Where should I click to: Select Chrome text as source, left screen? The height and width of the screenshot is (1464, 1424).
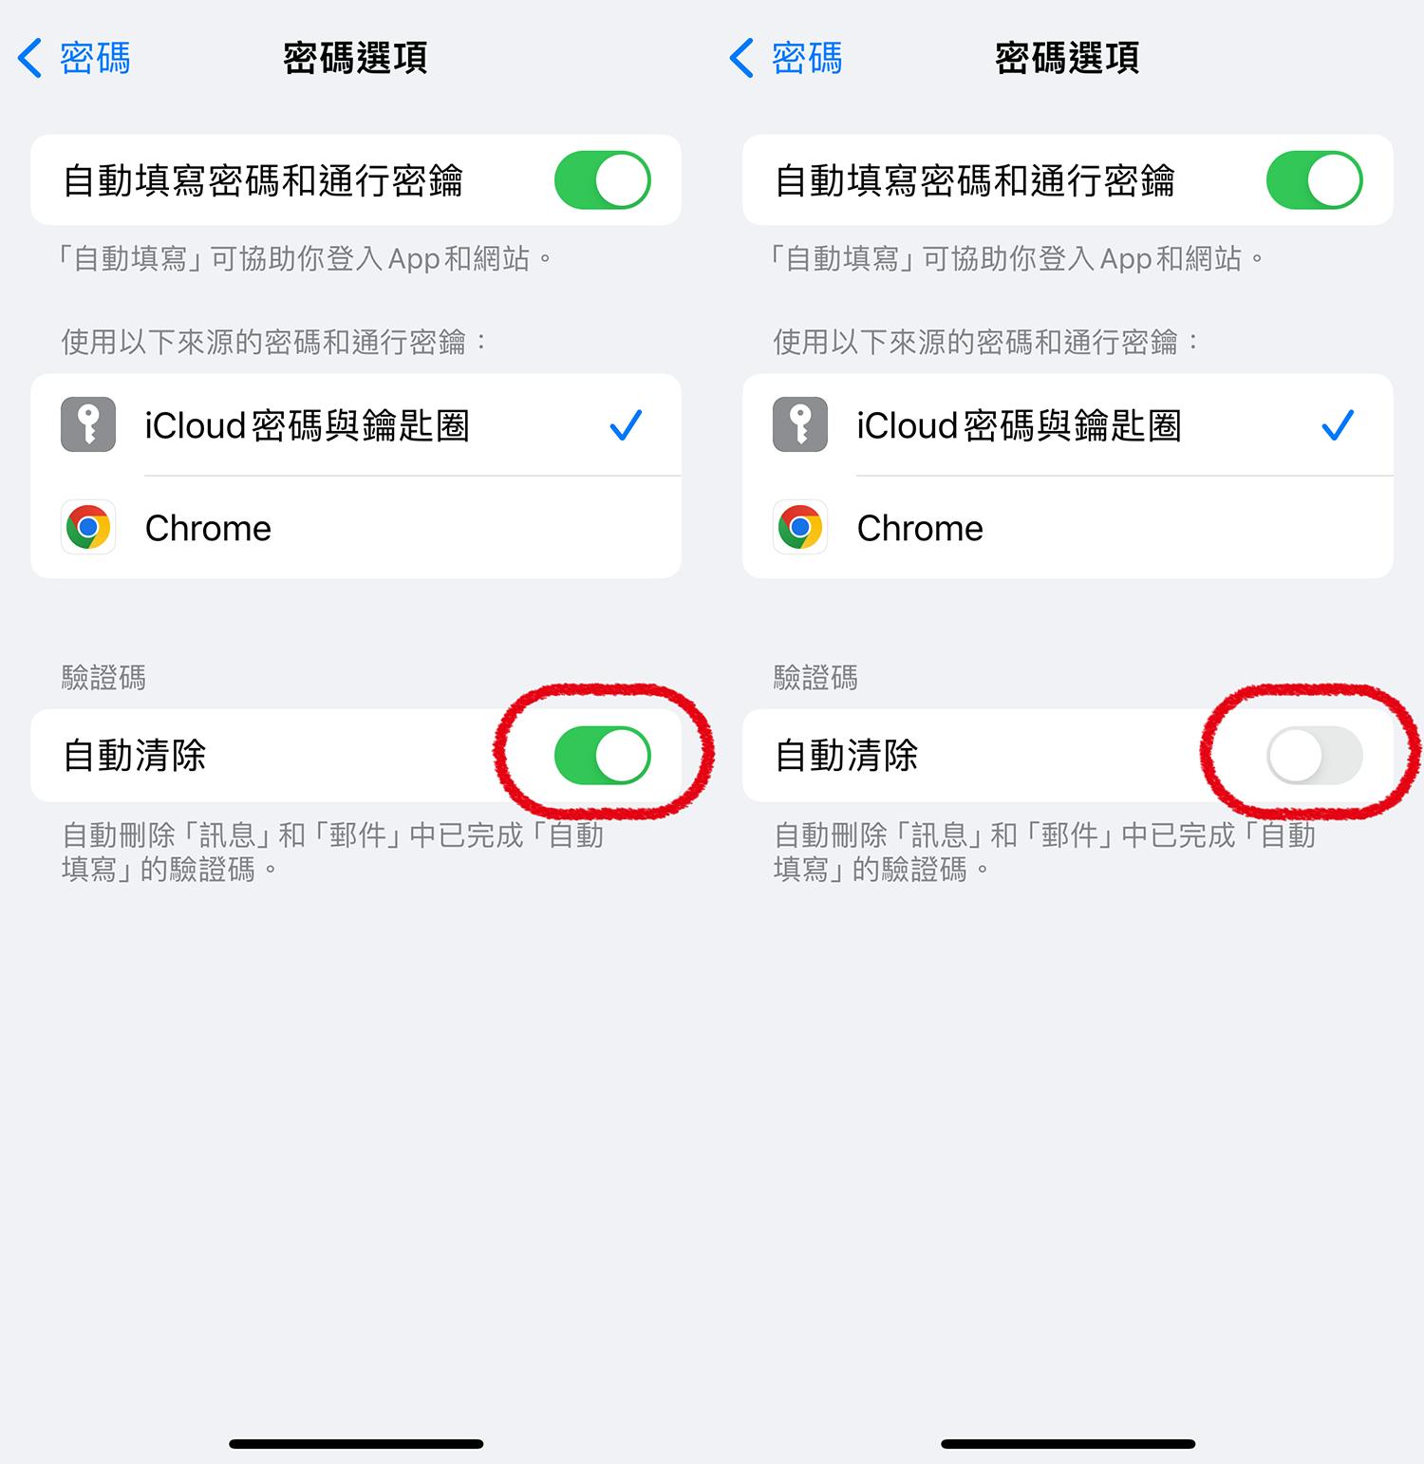[x=208, y=528]
